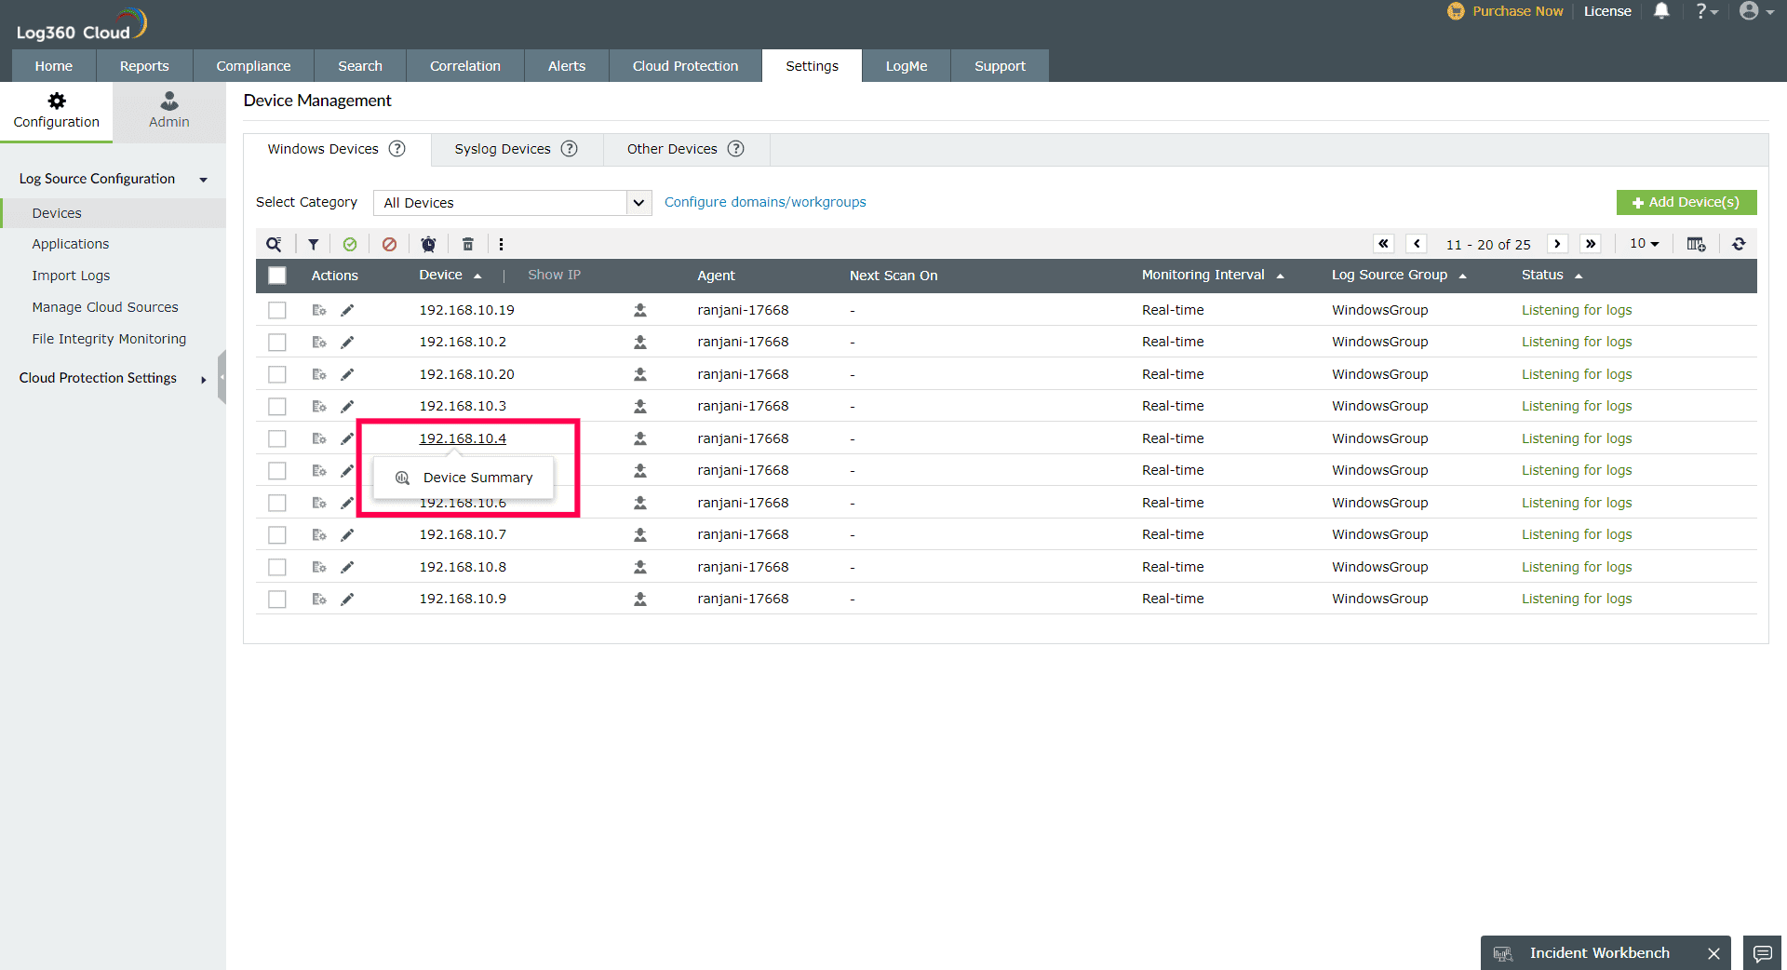The image size is (1787, 970).
Task: Click the trash delete devices icon
Action: [468, 244]
